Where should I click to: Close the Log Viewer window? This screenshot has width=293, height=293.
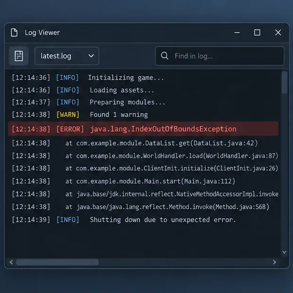point(278,33)
